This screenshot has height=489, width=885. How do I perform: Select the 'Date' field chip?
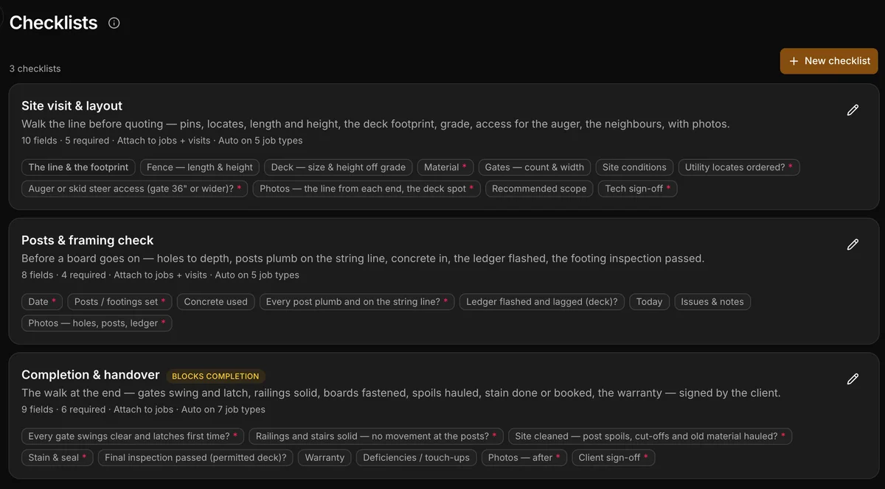pyautogui.click(x=42, y=301)
